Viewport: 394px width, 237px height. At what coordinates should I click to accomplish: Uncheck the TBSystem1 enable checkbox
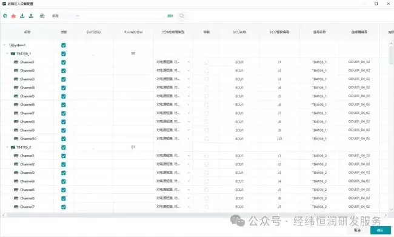click(63, 45)
